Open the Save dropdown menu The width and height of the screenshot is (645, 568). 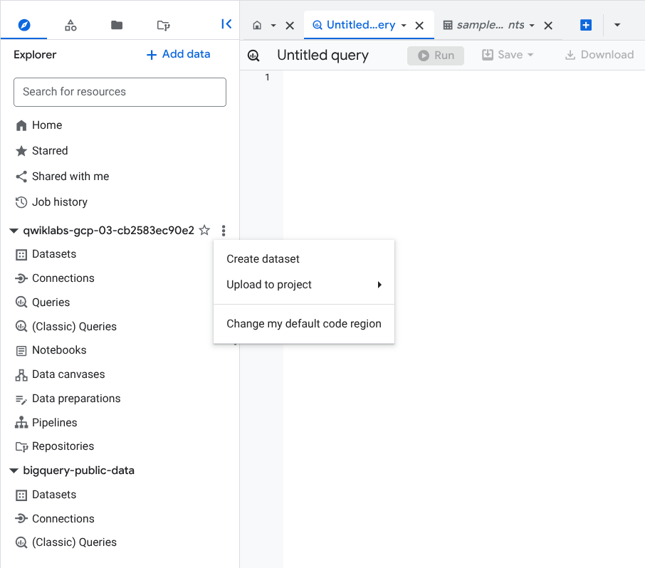[507, 54]
